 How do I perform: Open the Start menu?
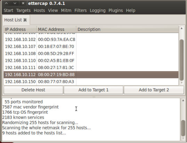(x=8, y=10)
